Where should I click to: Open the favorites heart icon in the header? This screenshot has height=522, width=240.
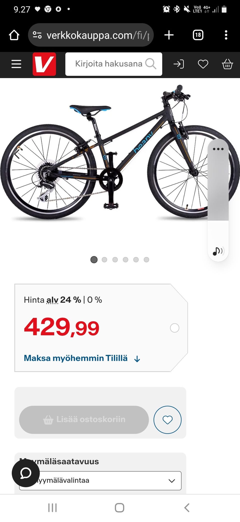203,64
